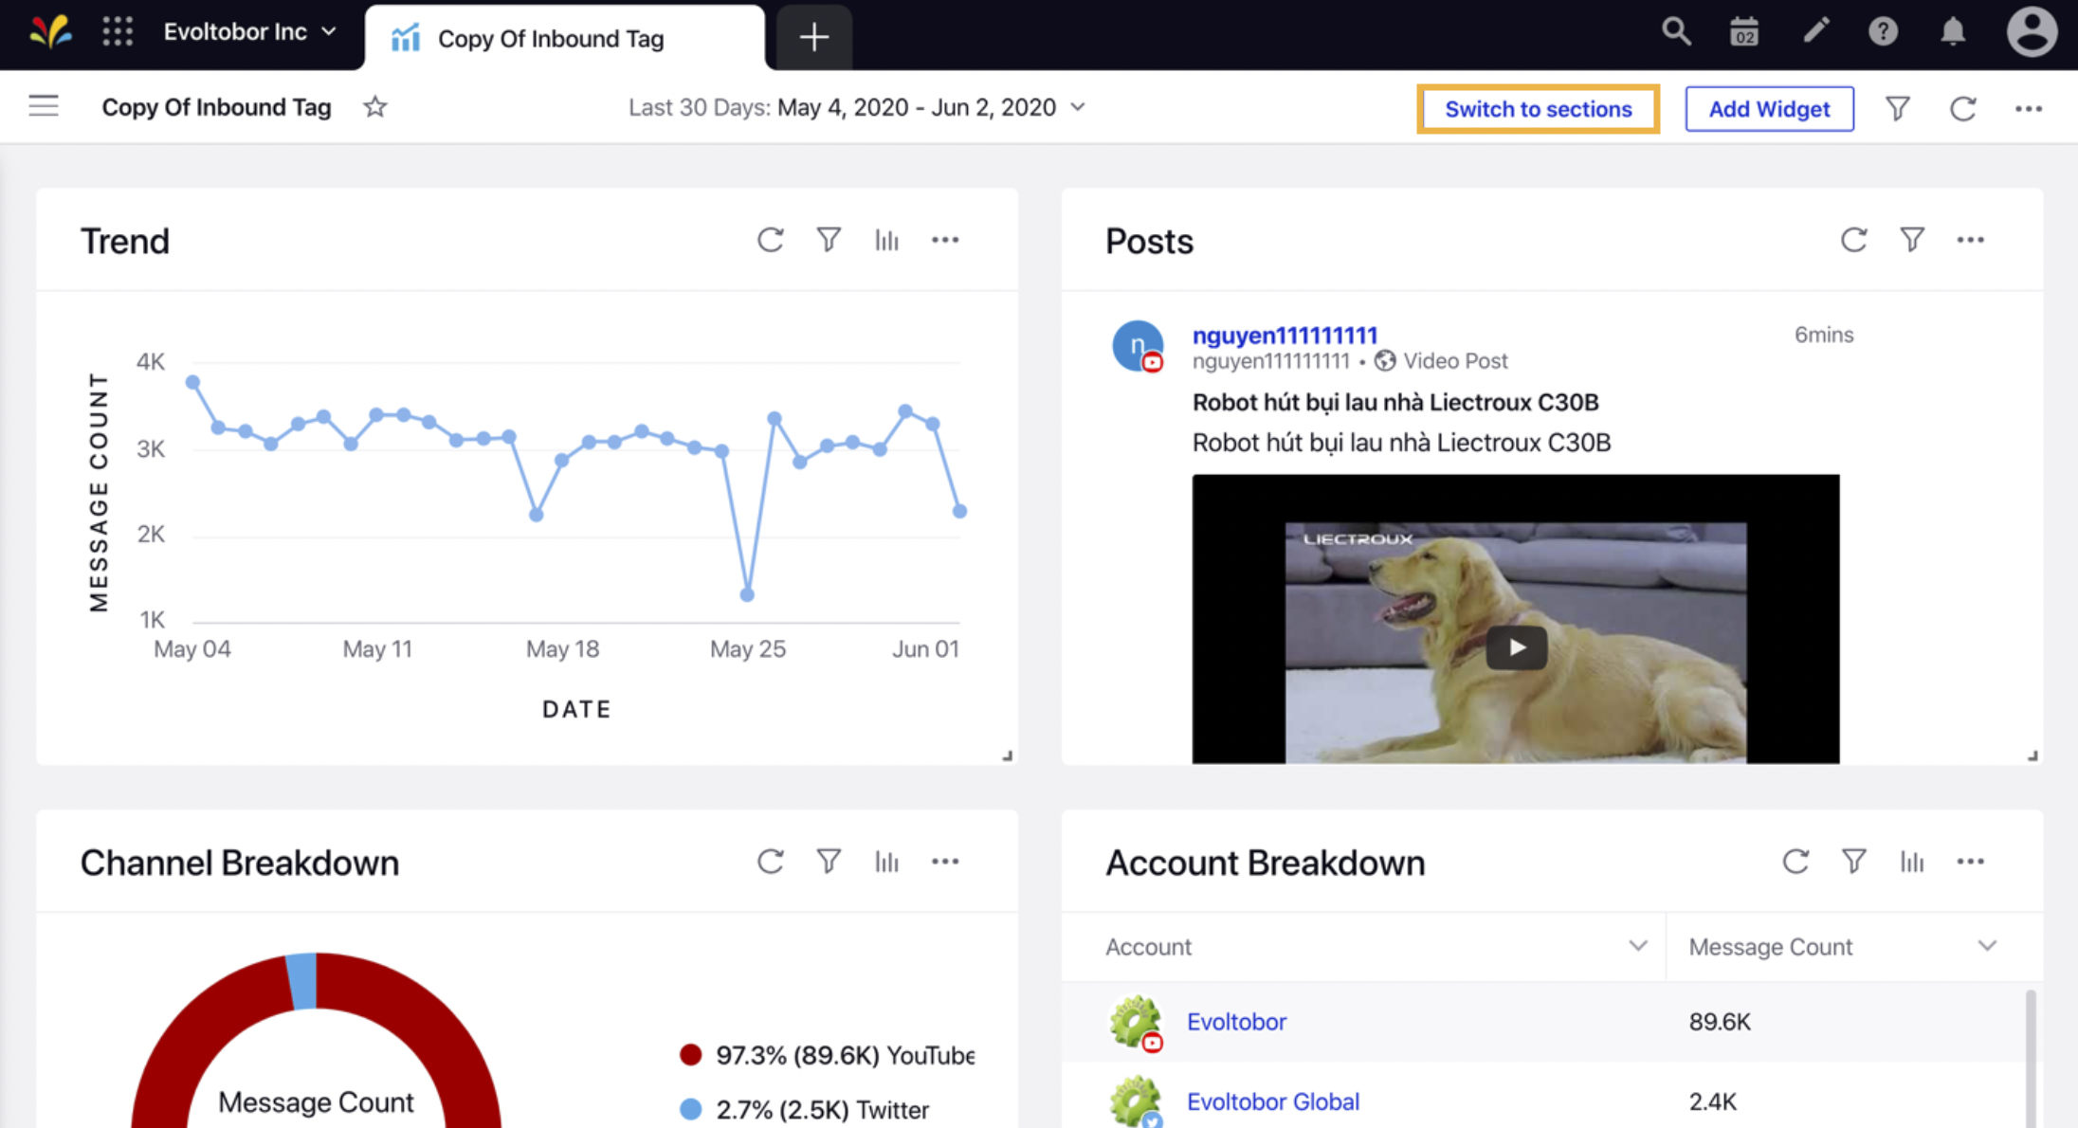Open the Evoltobor Global account link
The image size is (2078, 1128).
click(x=1273, y=1101)
